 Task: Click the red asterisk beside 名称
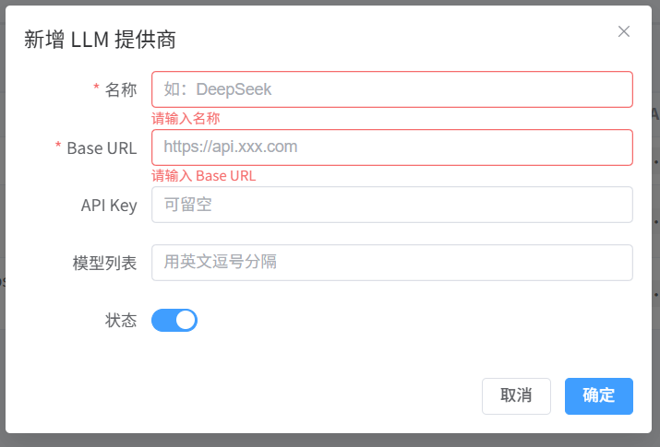(x=96, y=88)
